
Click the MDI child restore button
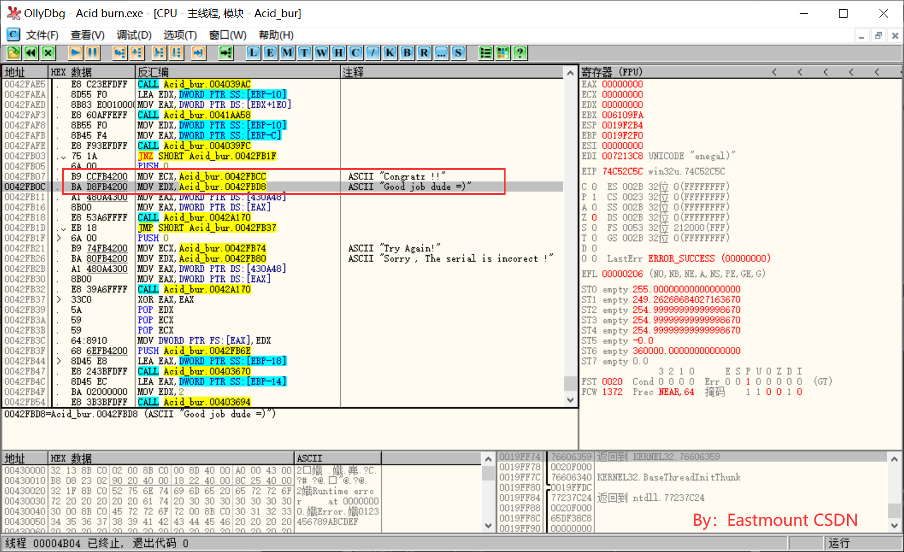click(x=878, y=35)
